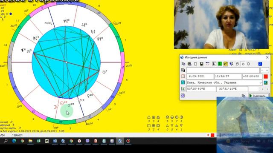Open Viber from the taskbar
This screenshot has height=153, width=273.
(87, 141)
